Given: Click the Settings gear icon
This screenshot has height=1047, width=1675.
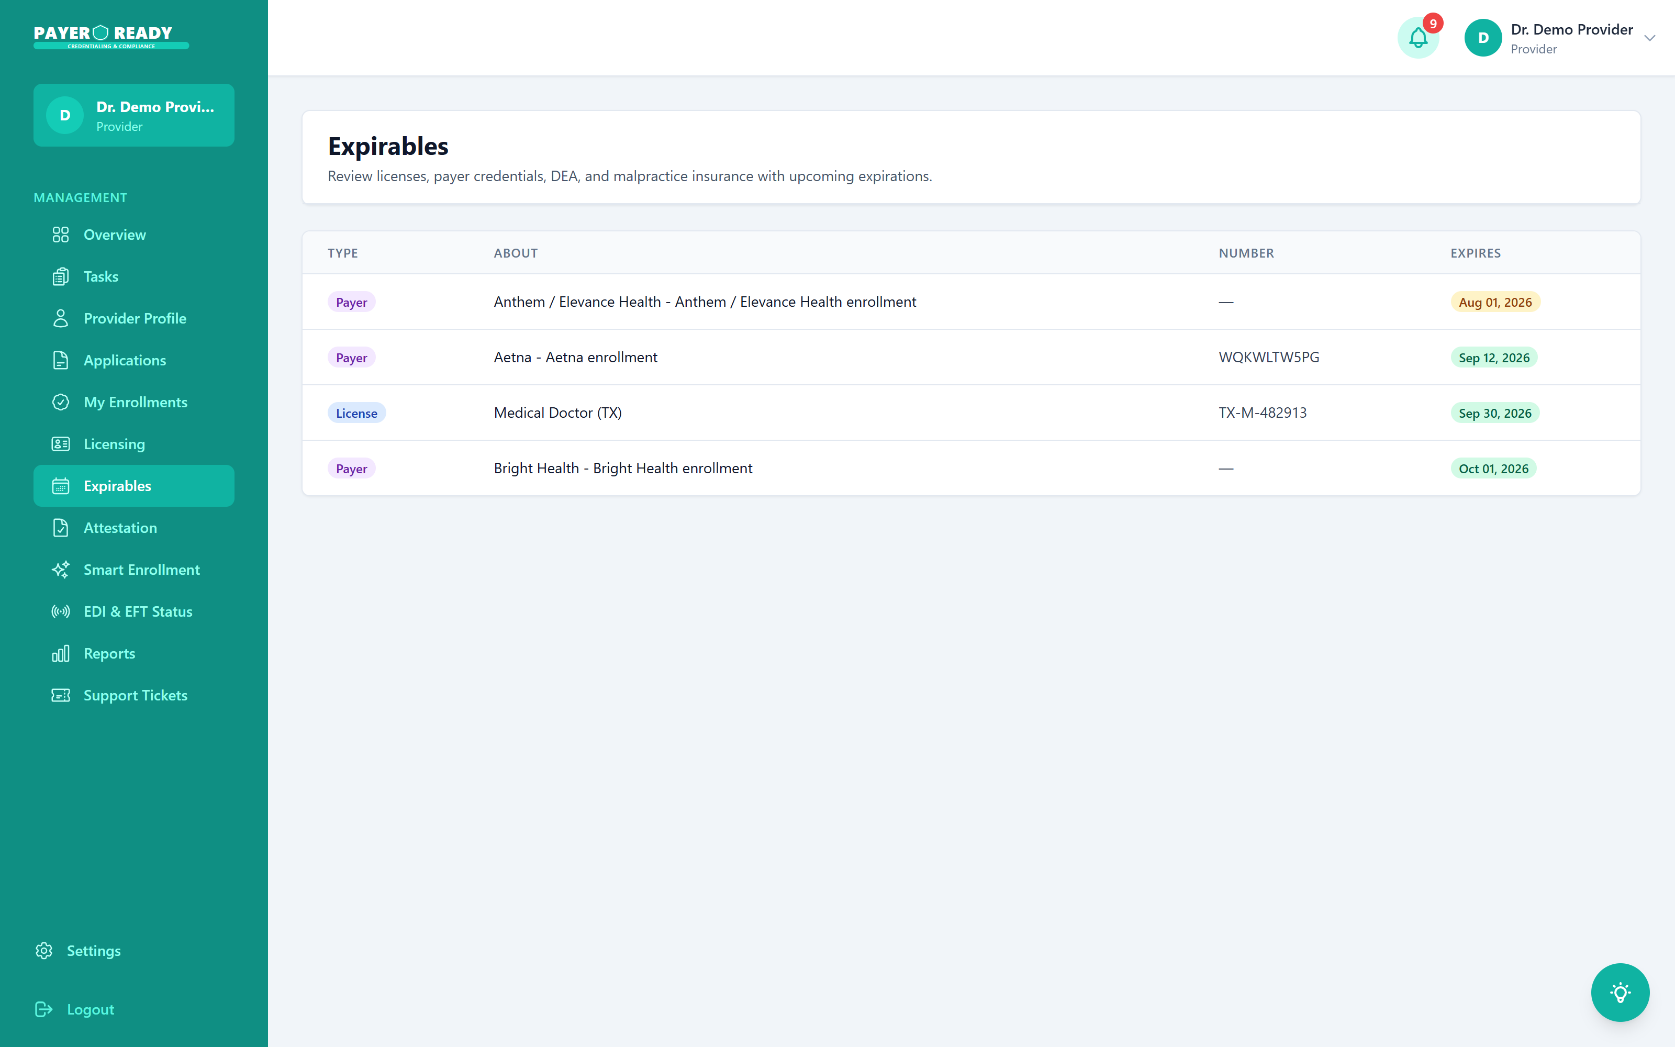Looking at the screenshot, I should pos(44,951).
